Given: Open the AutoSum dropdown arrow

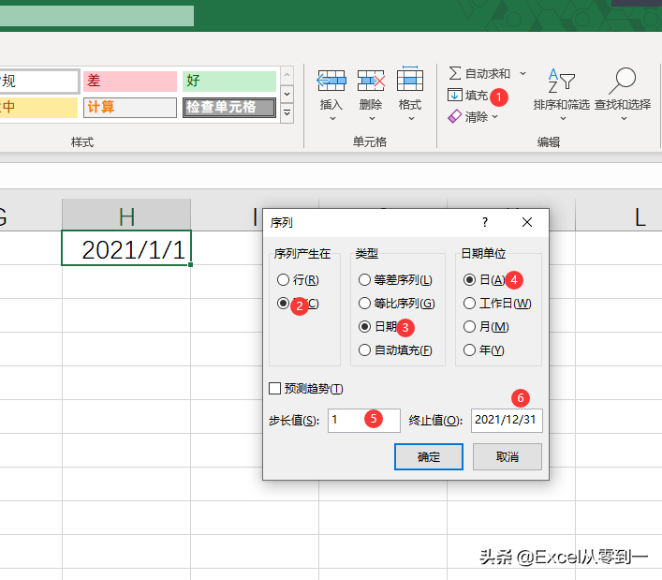Looking at the screenshot, I should tap(522, 73).
